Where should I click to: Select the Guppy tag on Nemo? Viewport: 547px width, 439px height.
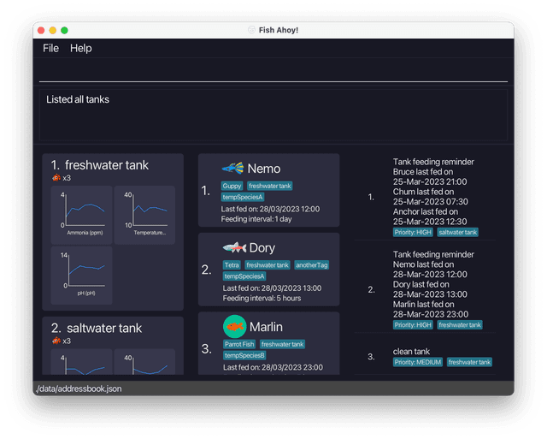(232, 186)
